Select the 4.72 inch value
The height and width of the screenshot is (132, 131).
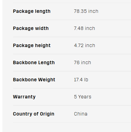[85, 46]
